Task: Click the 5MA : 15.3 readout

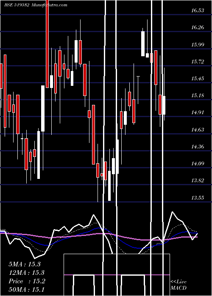Action: pyautogui.click(x=25, y=264)
